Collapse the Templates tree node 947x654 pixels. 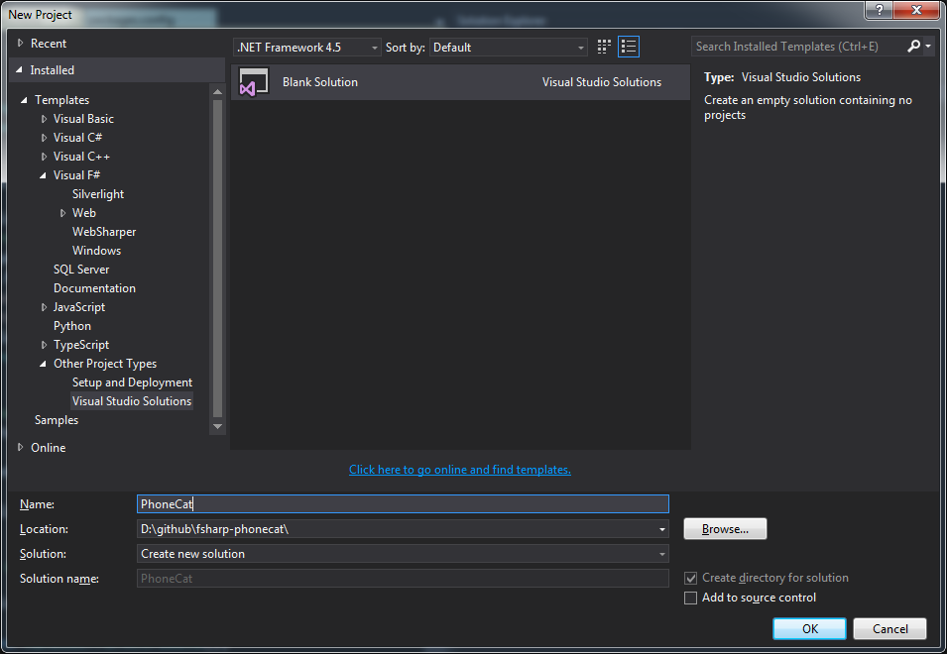[24, 100]
